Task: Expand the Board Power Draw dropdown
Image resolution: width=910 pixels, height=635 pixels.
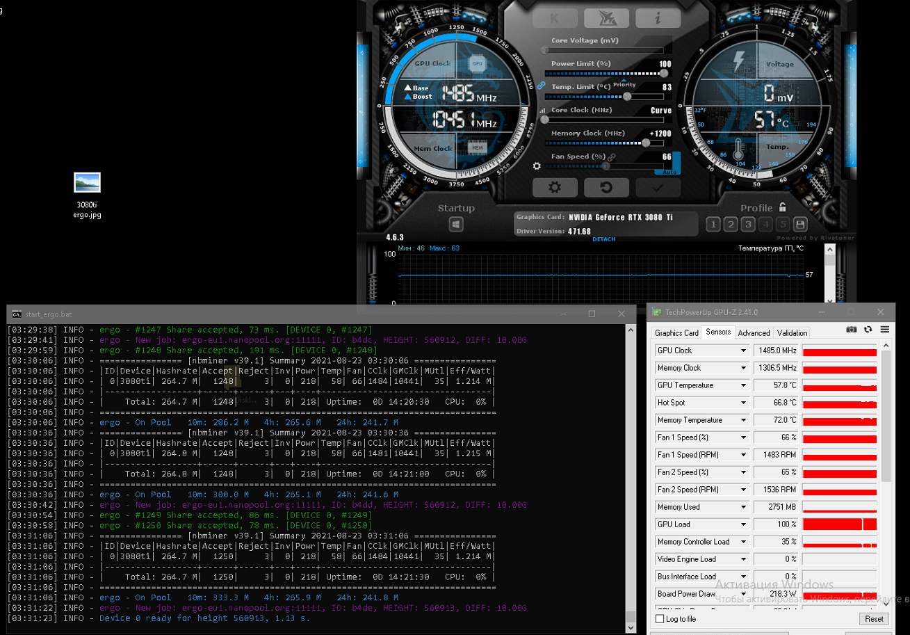Action: 743,594
